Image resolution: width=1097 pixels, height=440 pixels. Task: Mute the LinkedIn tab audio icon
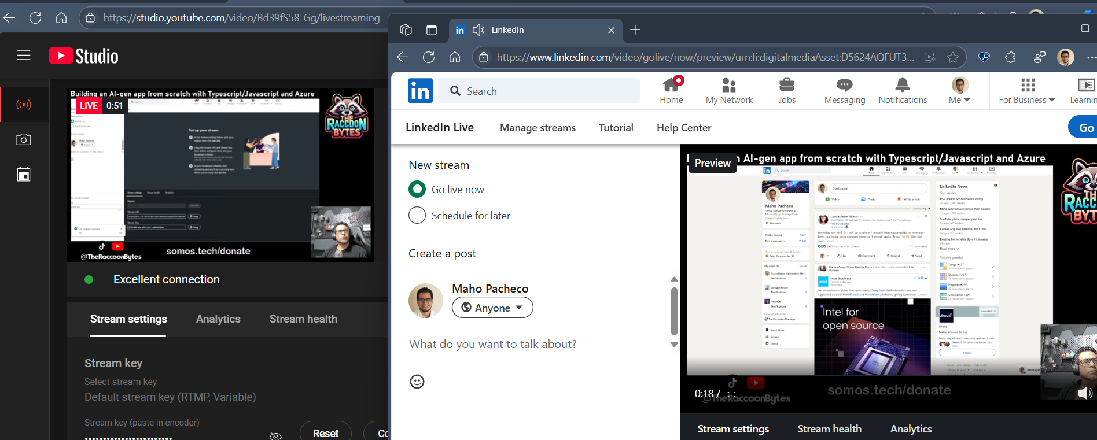(x=478, y=30)
